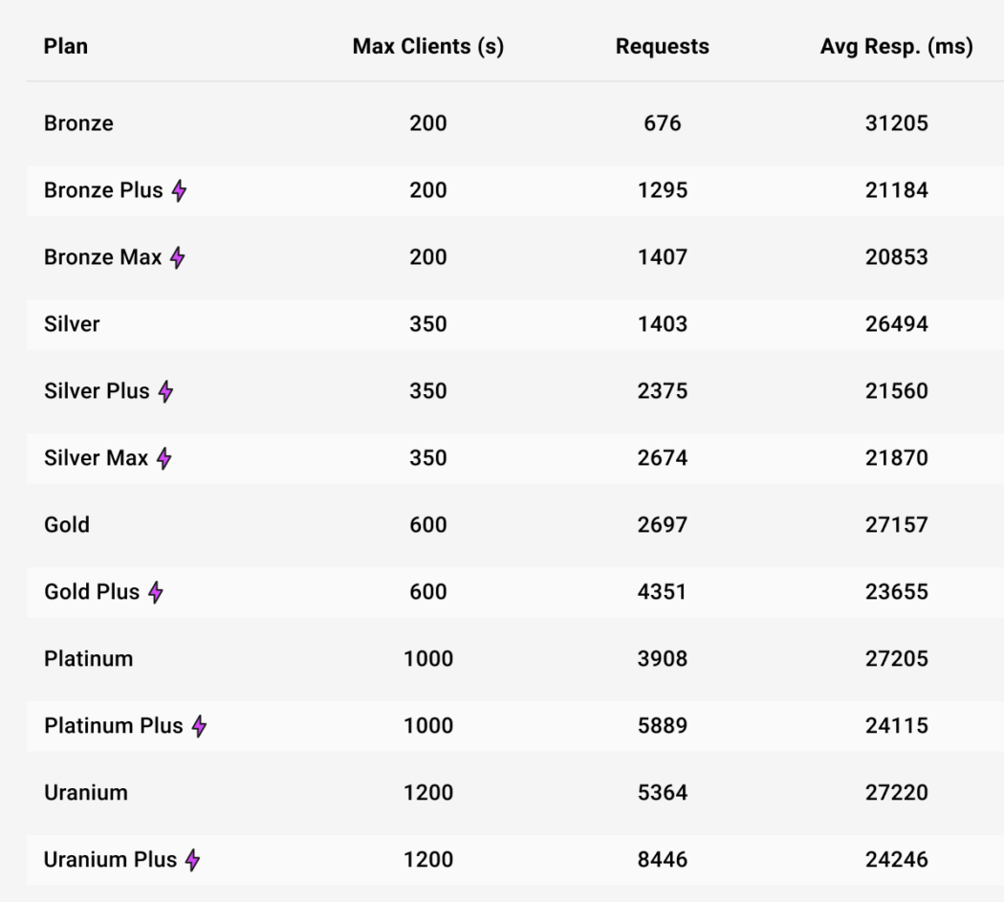Click lightning bolt icon beside Uranium Plus
The image size is (1004, 902).
192,860
